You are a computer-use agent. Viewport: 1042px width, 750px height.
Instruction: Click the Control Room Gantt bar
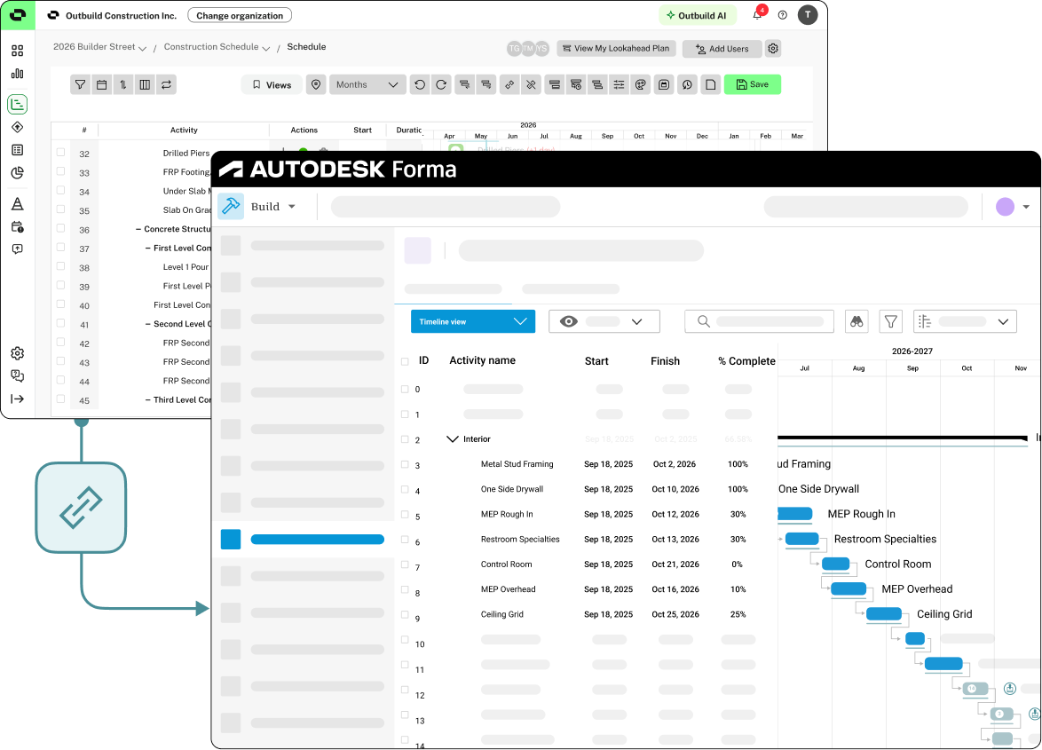pos(836,564)
